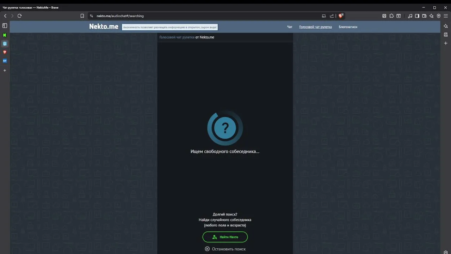Switch to the green K vertical tab
451x254 pixels.
5,35
